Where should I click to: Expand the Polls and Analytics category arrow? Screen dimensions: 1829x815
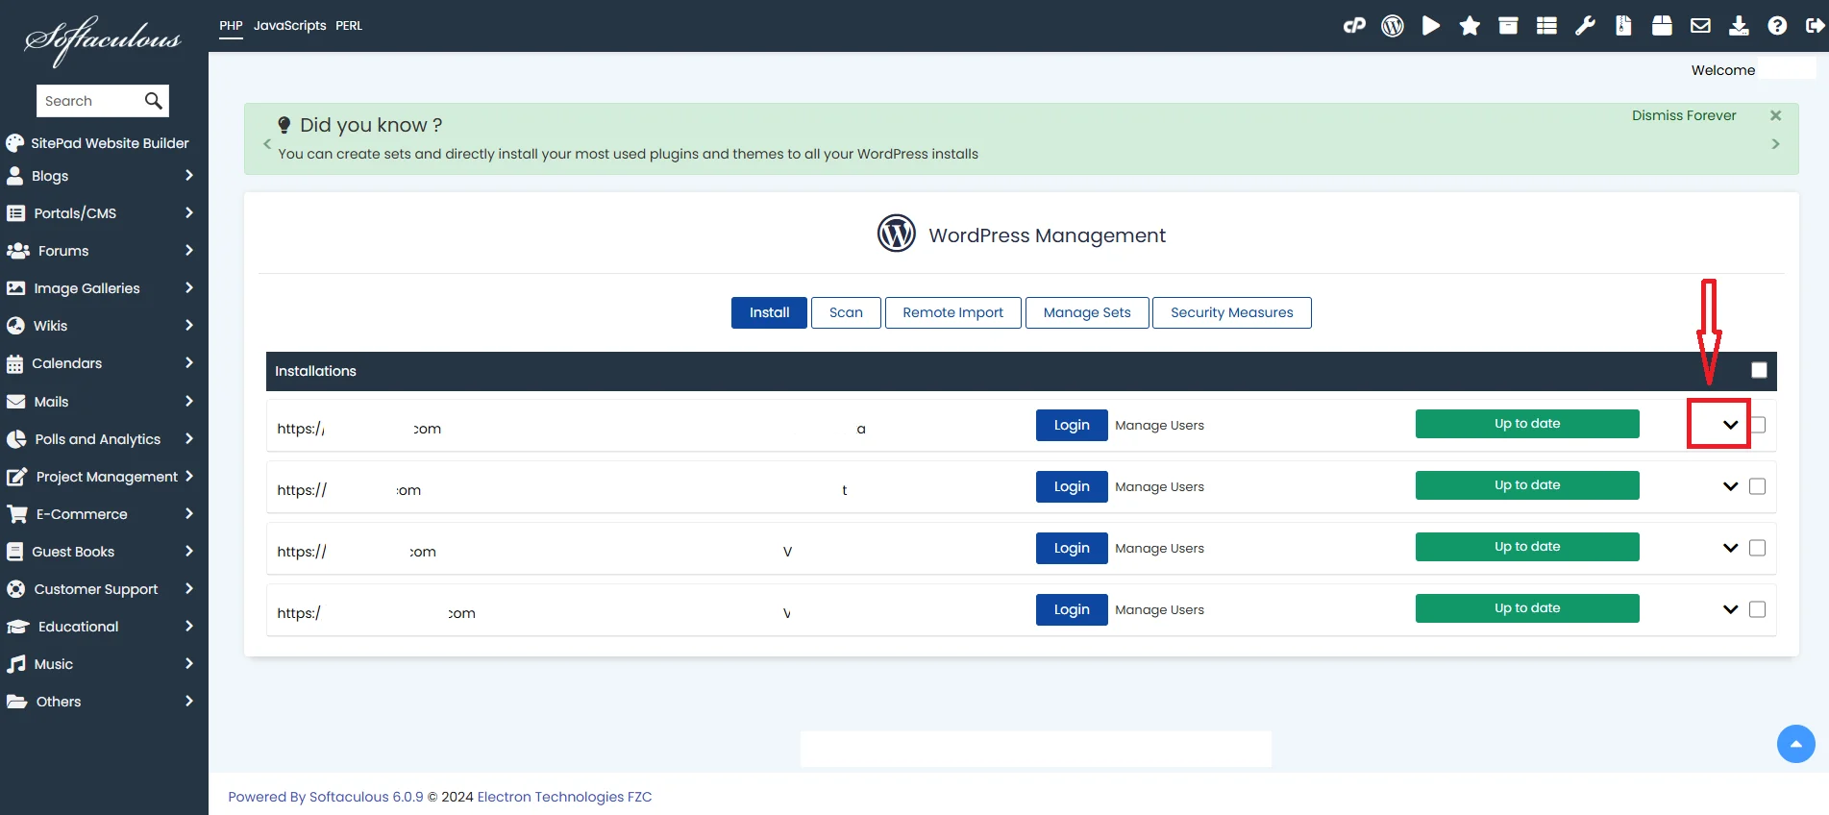(189, 439)
